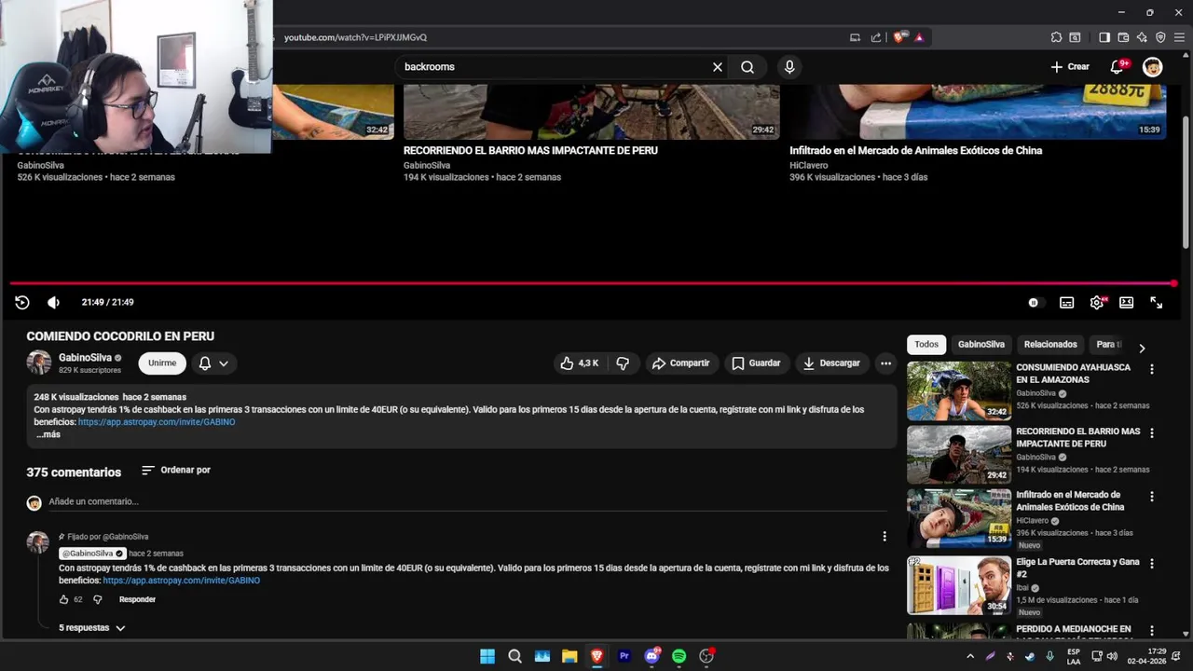Like the video with 4,3 K likes
This screenshot has width=1193, height=671.
579,363
